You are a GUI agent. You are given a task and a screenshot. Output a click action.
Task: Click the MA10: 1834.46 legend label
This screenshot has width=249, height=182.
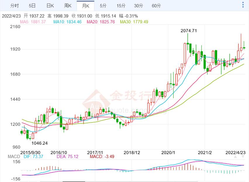tap(67, 22)
